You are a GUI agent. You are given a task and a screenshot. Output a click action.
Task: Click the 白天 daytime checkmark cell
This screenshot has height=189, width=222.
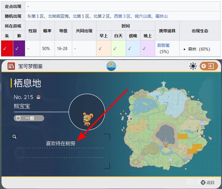click(x=118, y=48)
